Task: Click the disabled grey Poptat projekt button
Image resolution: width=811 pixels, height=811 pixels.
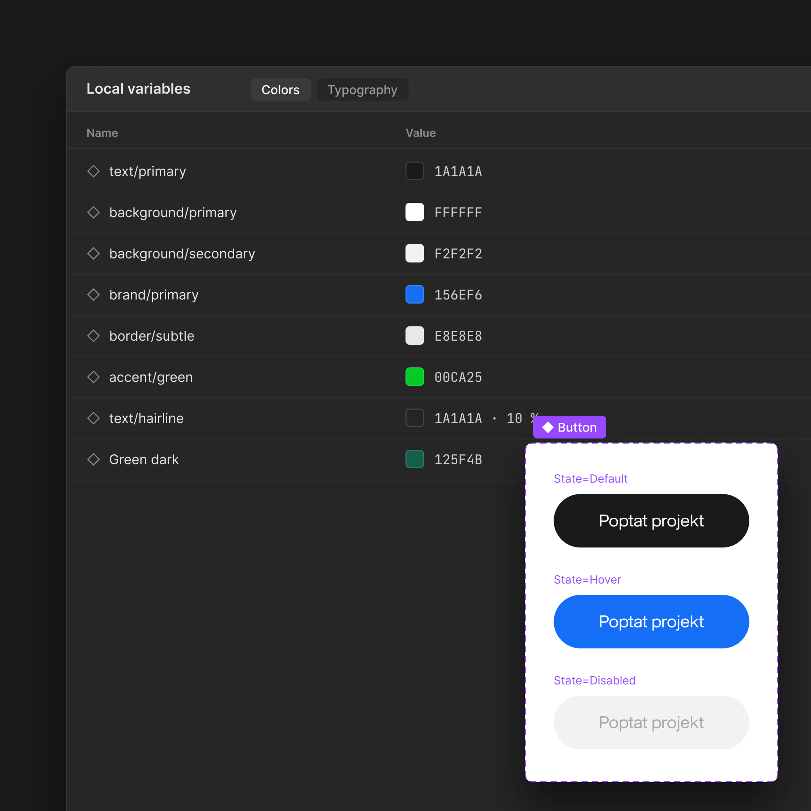Action: (651, 722)
